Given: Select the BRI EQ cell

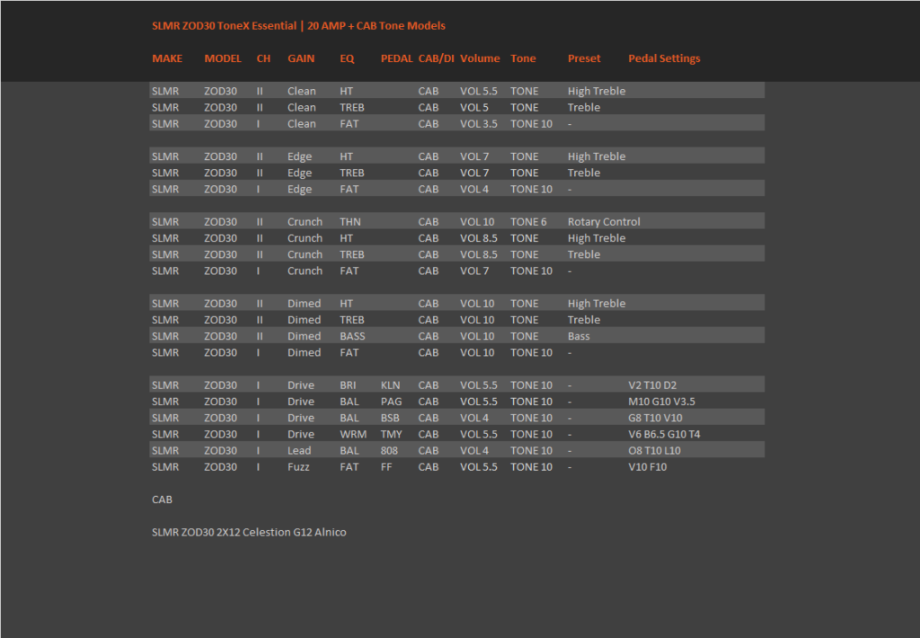Looking at the screenshot, I should pos(348,385).
